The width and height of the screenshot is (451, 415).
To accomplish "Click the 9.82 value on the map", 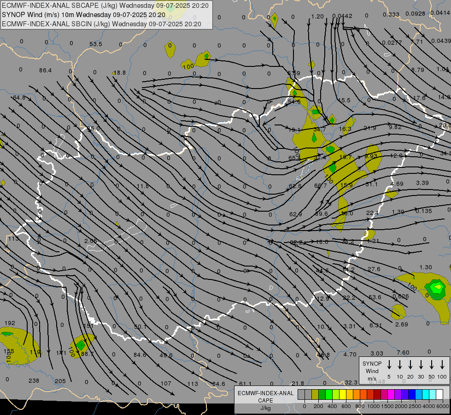I will click(x=395, y=127).
